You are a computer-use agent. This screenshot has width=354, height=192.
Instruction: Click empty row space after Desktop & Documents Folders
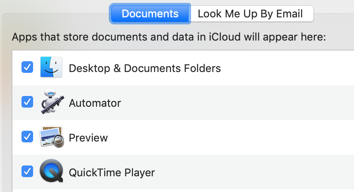pyautogui.click(x=285, y=68)
